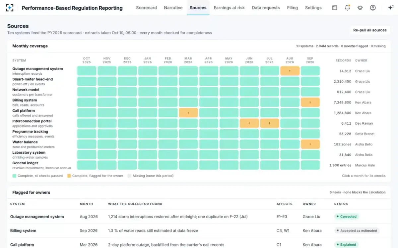Viewport: 398px width, 248px height.
Task: Click the orange Flagged legend swatch
Action: 69,176
